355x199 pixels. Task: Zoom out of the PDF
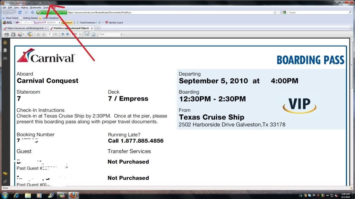click(63, 34)
